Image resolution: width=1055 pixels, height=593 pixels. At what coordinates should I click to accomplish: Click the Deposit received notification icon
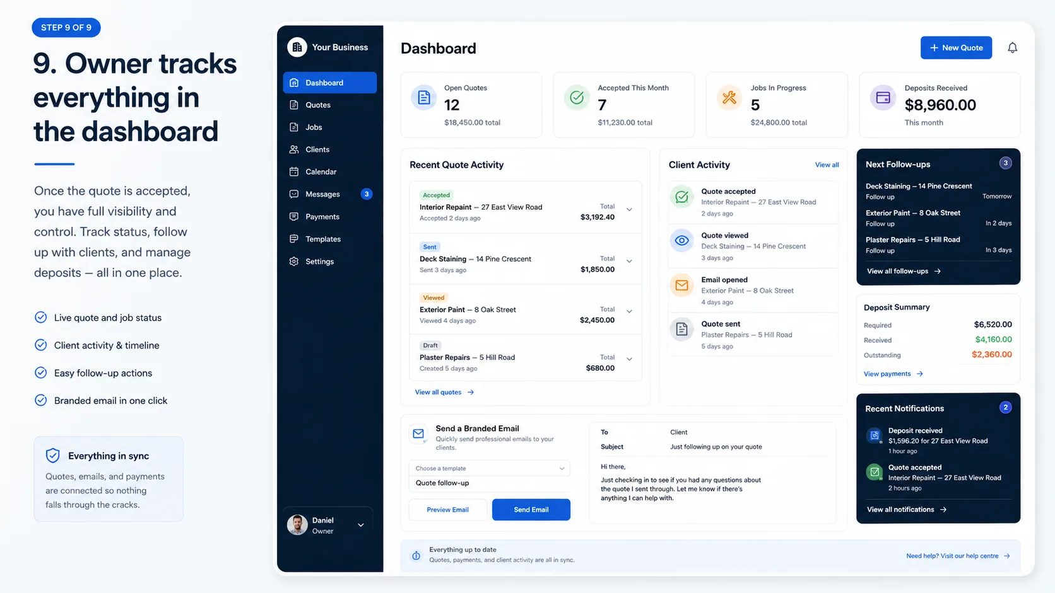click(x=875, y=435)
